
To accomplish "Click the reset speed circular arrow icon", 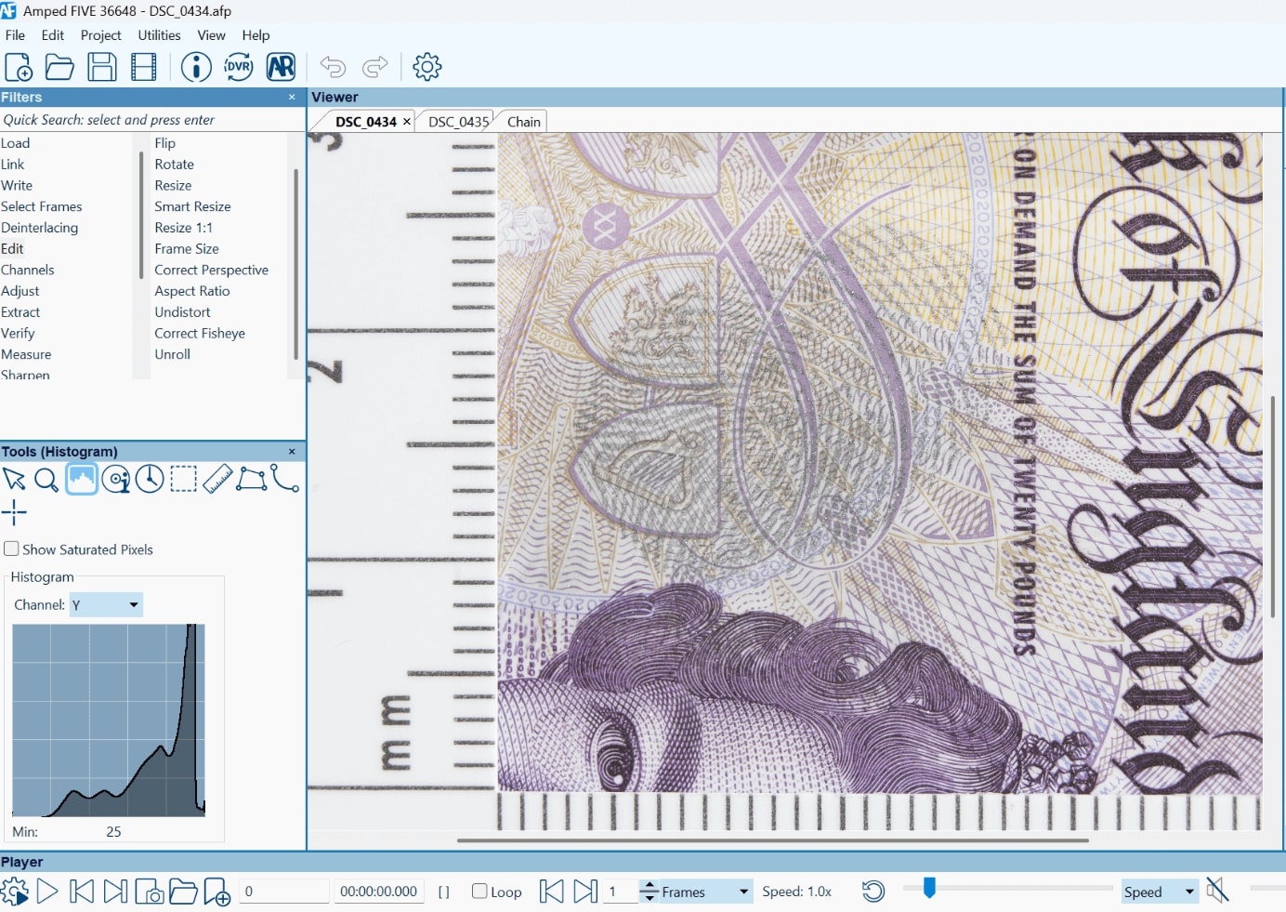I will tap(873, 892).
